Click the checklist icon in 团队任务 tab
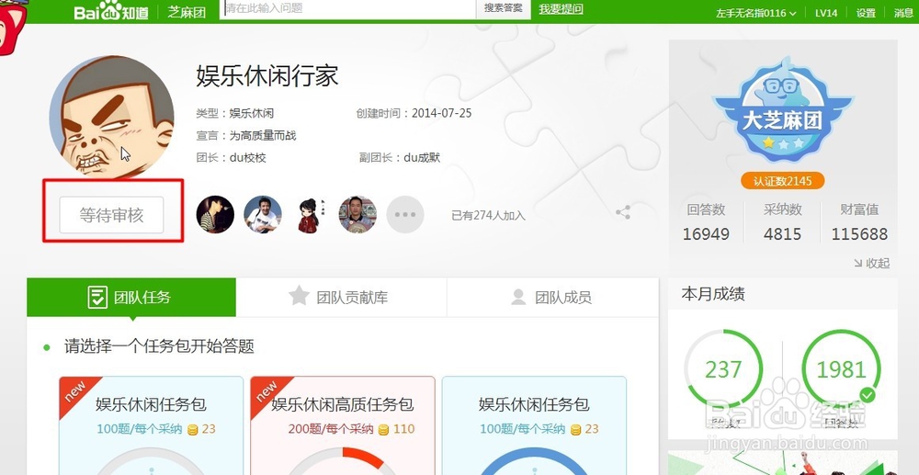Image resolution: width=919 pixels, height=475 pixels. click(97, 297)
